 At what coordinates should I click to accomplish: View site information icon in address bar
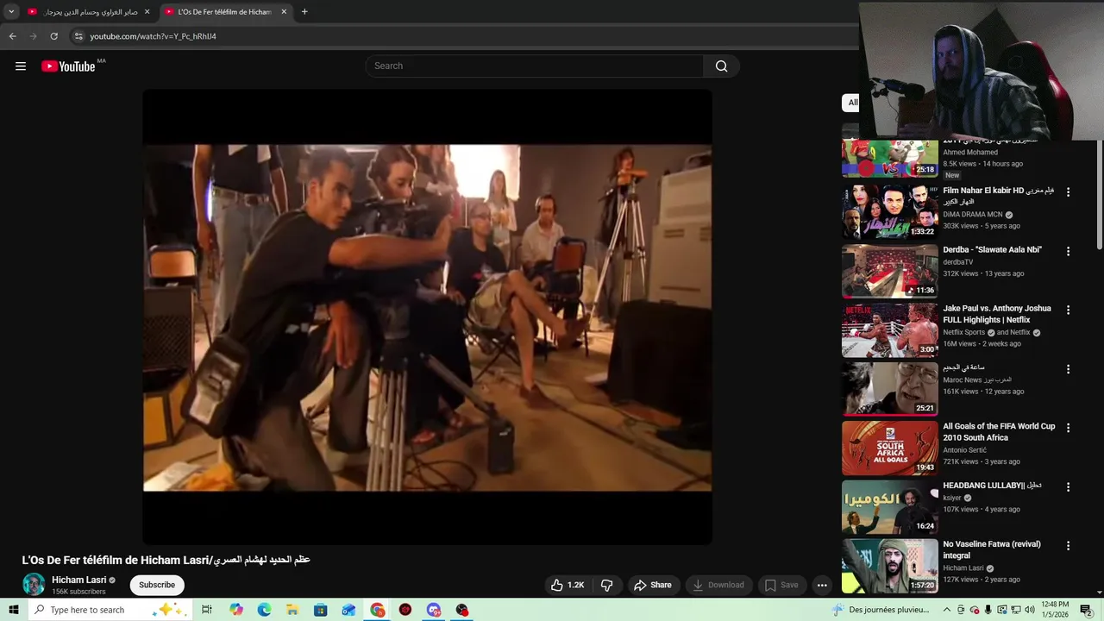point(78,36)
